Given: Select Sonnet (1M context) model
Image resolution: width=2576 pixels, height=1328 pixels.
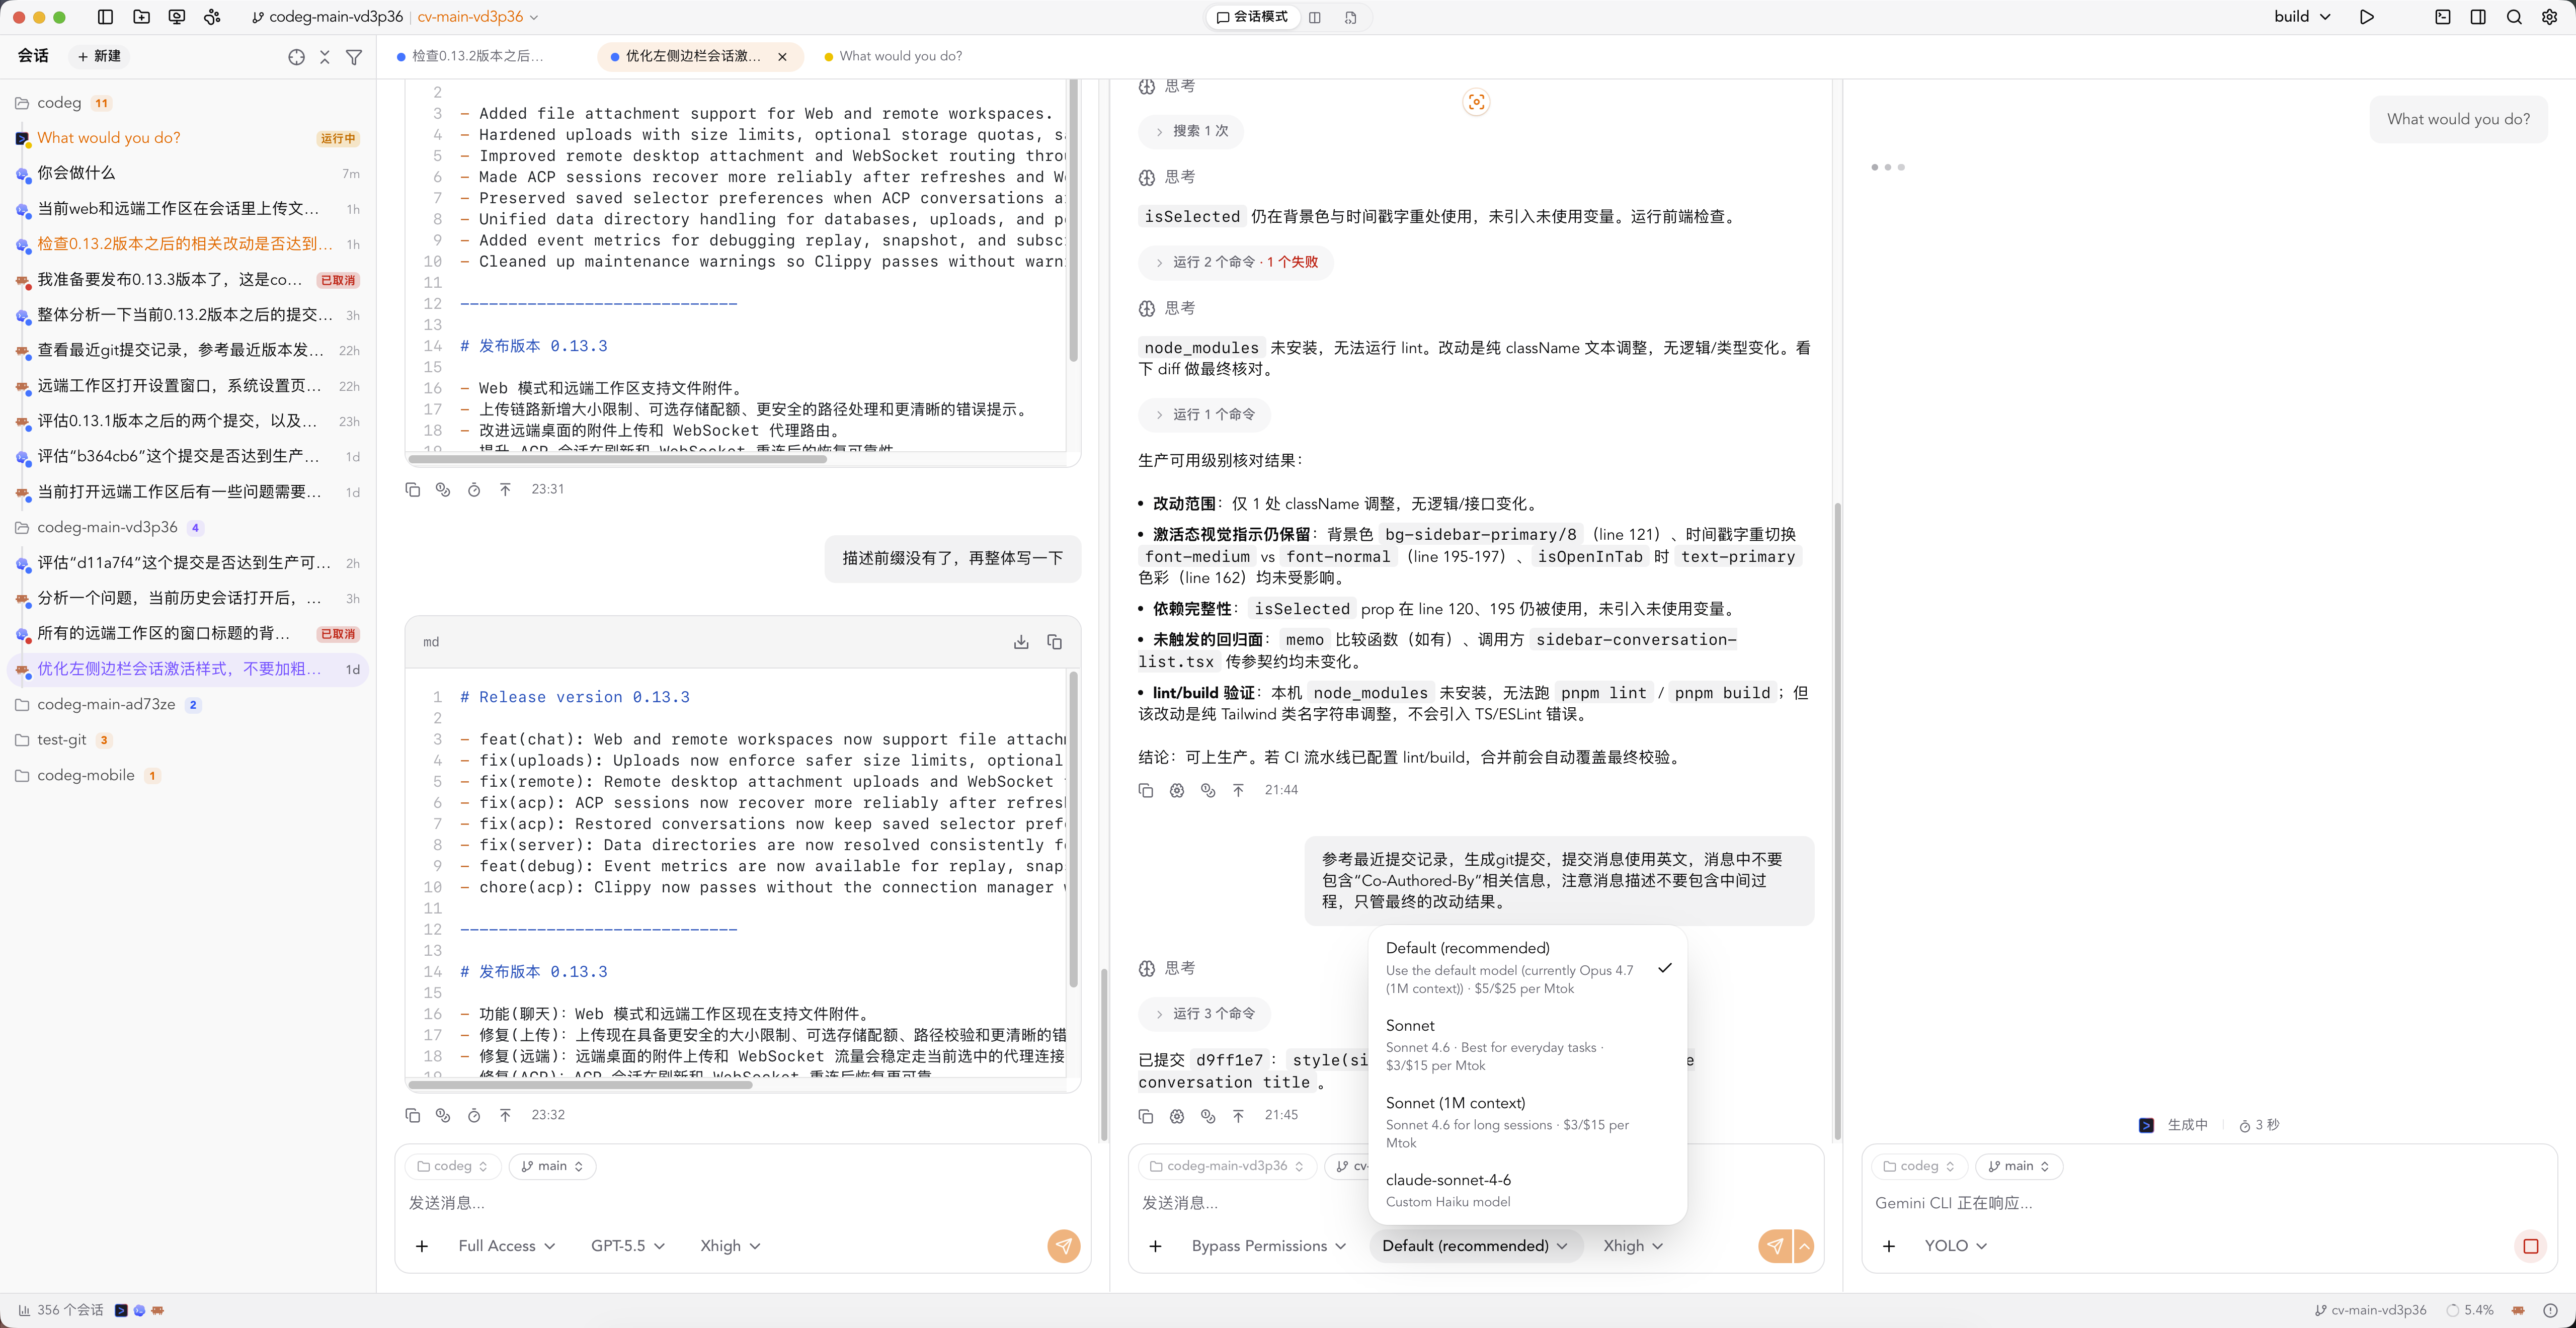Looking at the screenshot, I should (x=1527, y=1123).
